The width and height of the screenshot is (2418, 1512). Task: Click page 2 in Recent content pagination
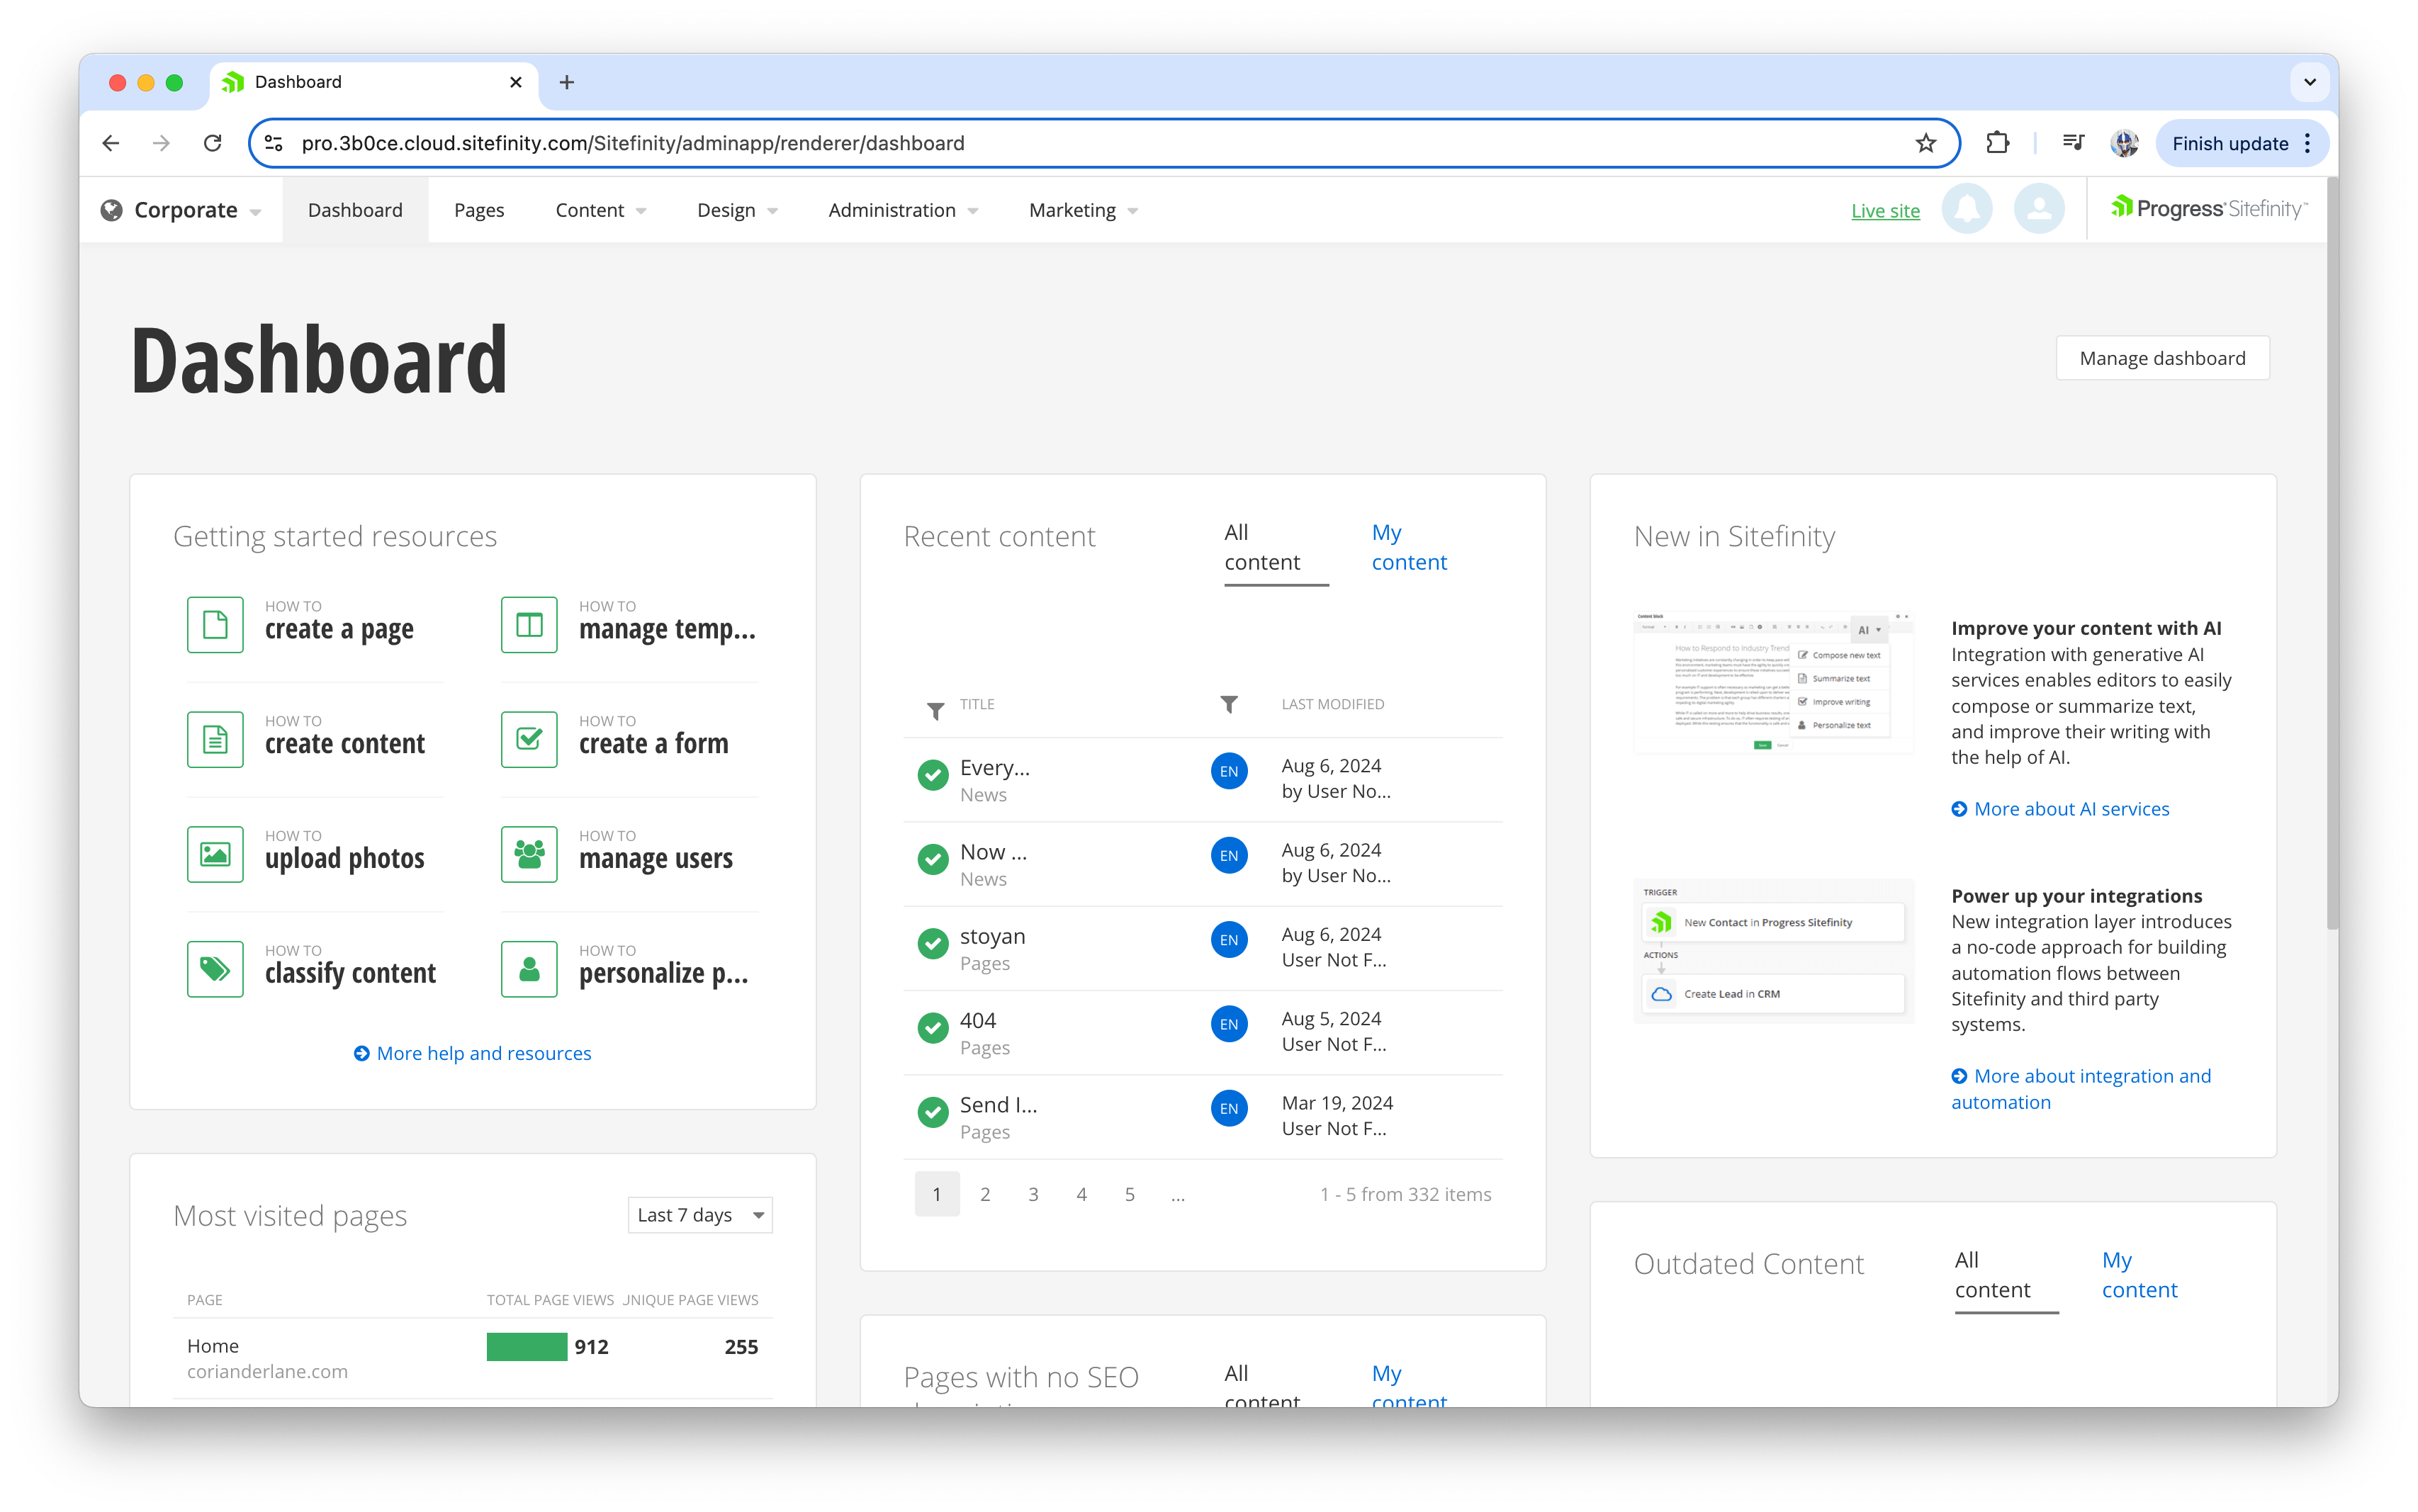[x=986, y=1193]
